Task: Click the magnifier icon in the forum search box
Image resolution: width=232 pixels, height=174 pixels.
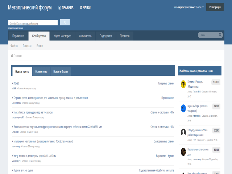Action: (220, 35)
